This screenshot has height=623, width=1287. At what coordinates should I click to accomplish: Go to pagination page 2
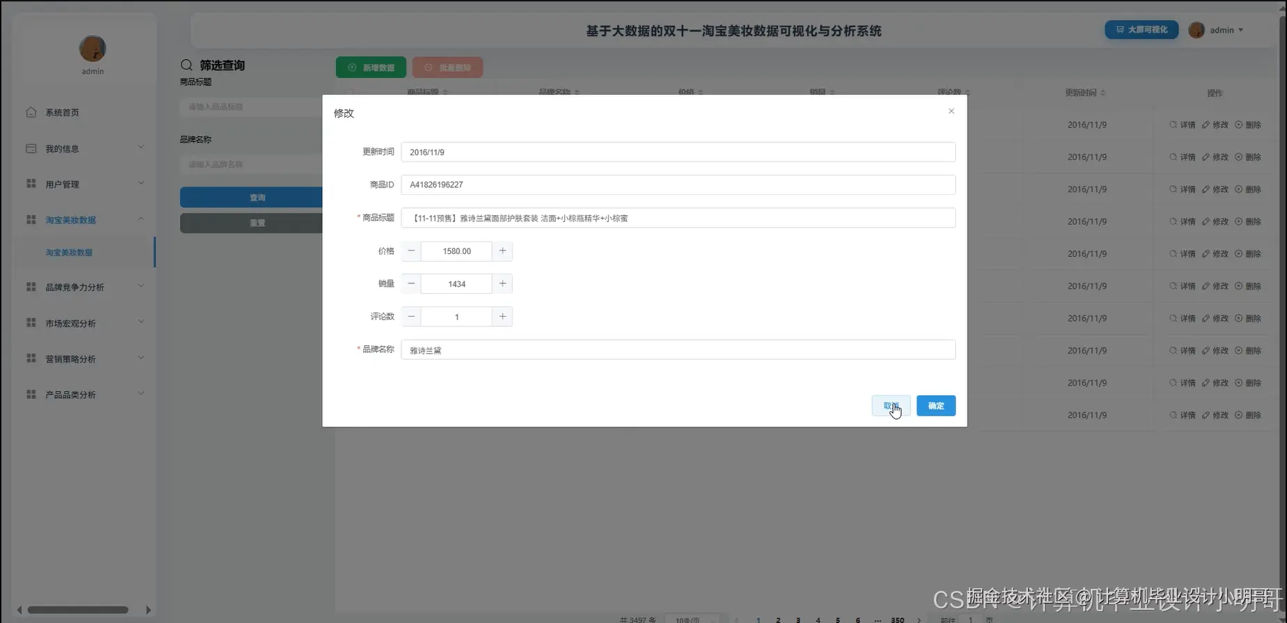point(778,620)
